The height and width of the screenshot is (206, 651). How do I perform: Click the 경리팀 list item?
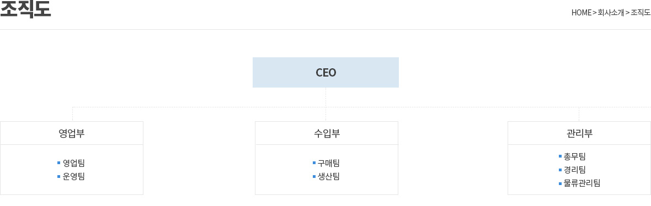(x=575, y=170)
